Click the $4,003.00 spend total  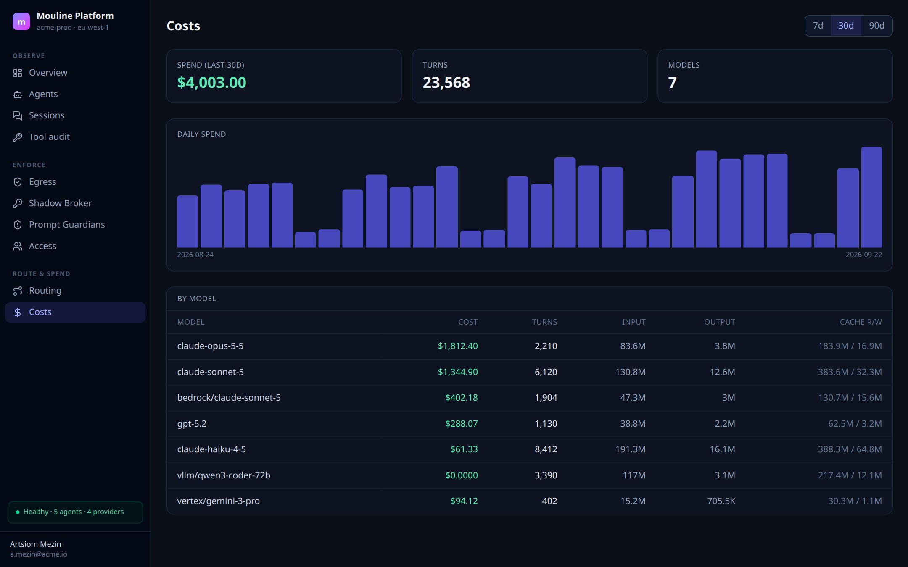(x=211, y=83)
